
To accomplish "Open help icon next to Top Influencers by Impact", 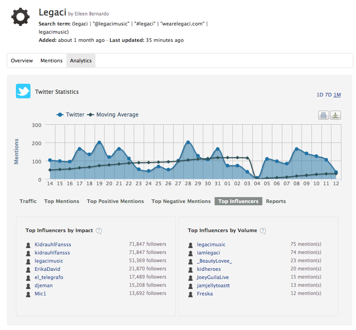I will tap(99, 231).
